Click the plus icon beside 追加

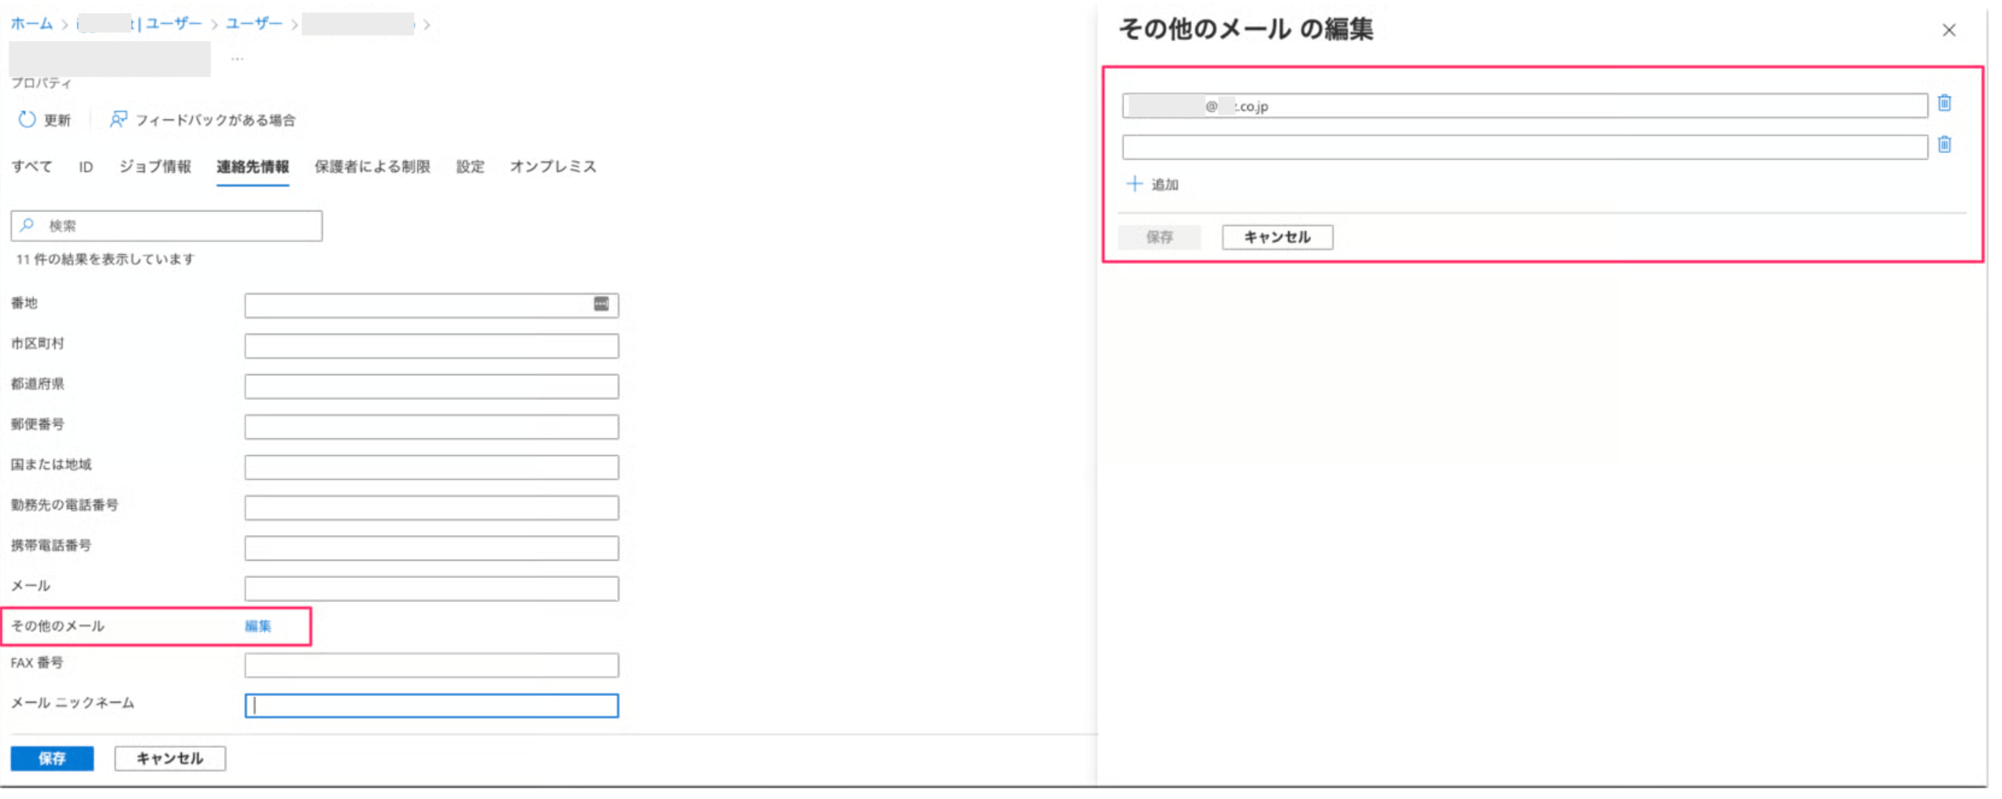[1135, 184]
